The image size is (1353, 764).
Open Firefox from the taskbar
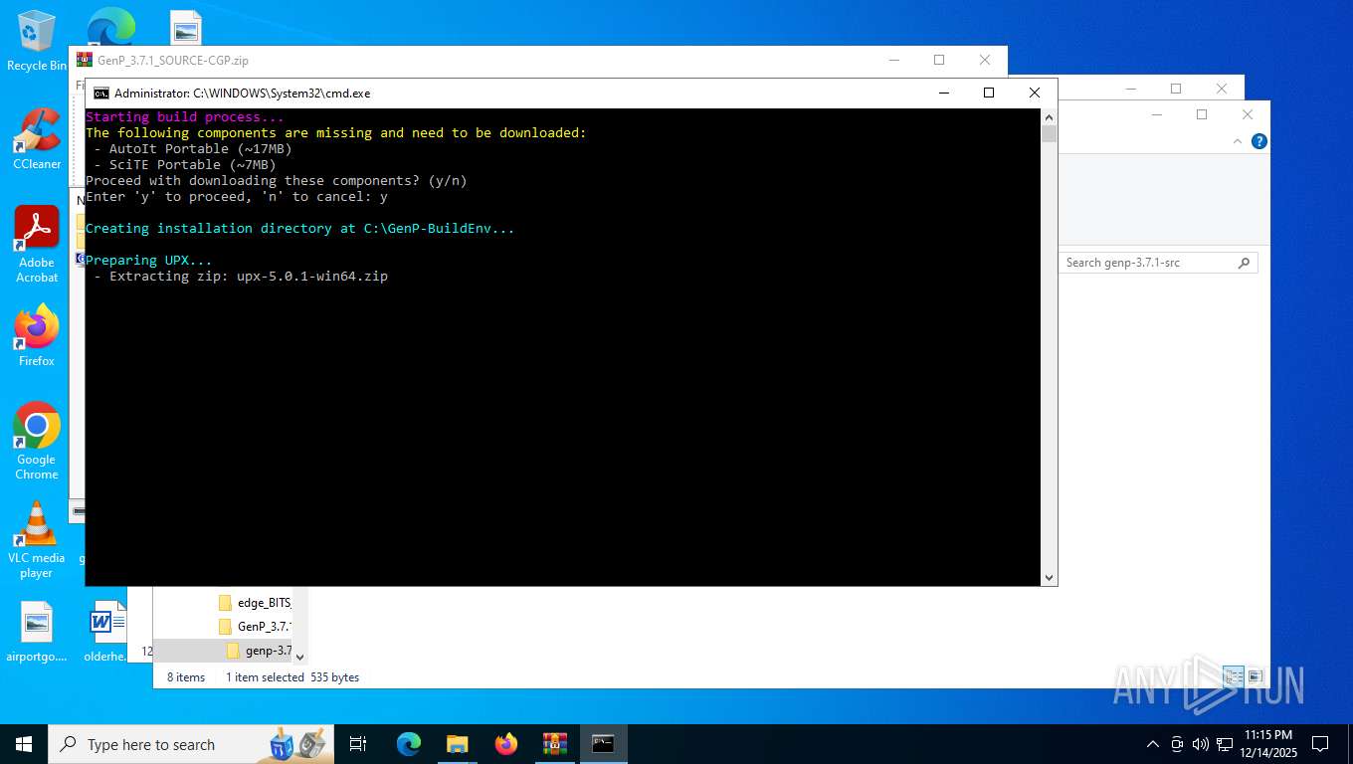click(505, 744)
